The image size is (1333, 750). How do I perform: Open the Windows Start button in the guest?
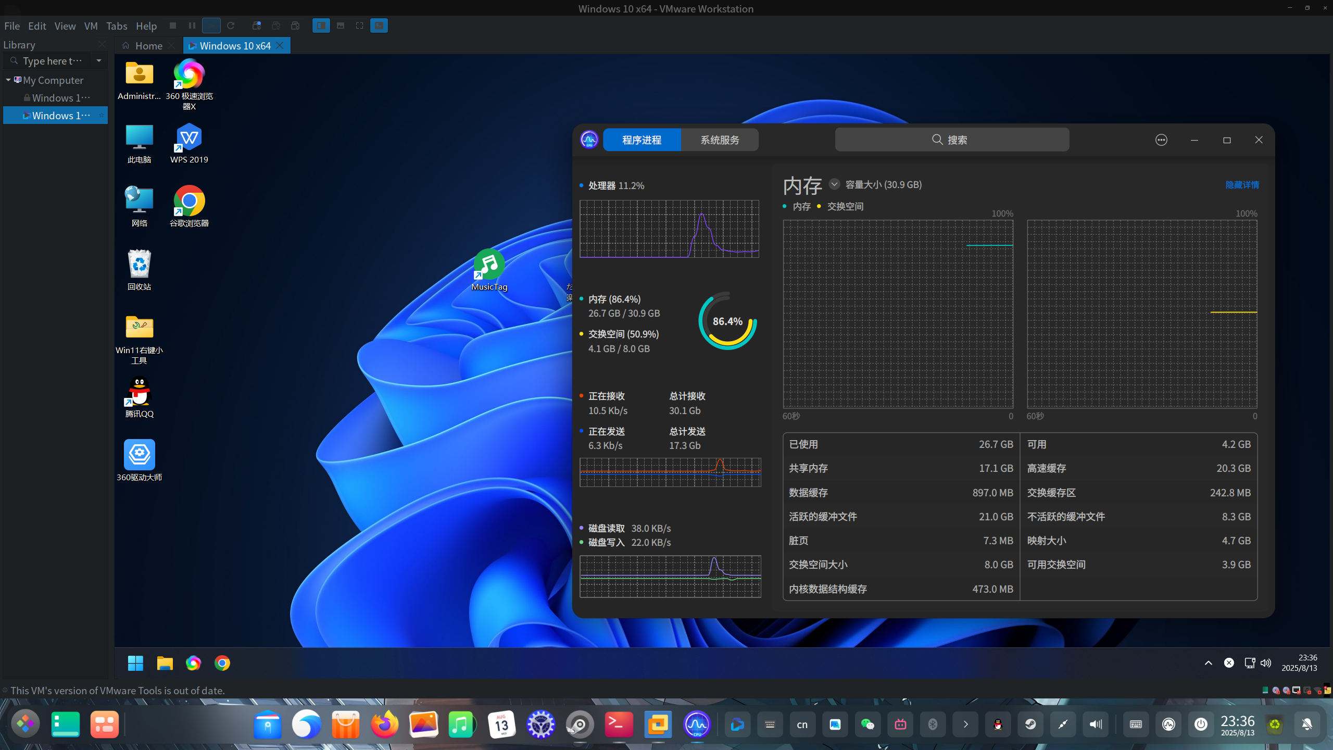[135, 663]
